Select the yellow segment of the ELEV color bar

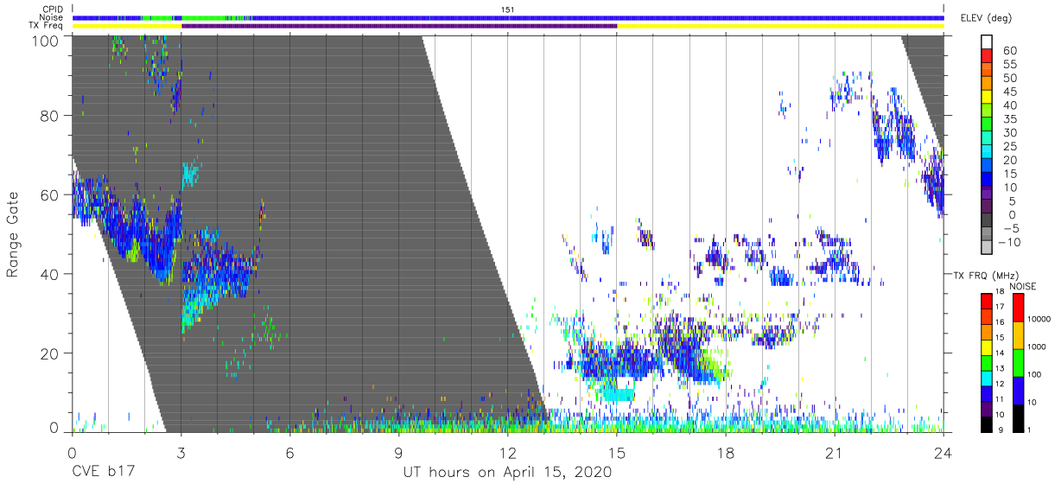(987, 98)
